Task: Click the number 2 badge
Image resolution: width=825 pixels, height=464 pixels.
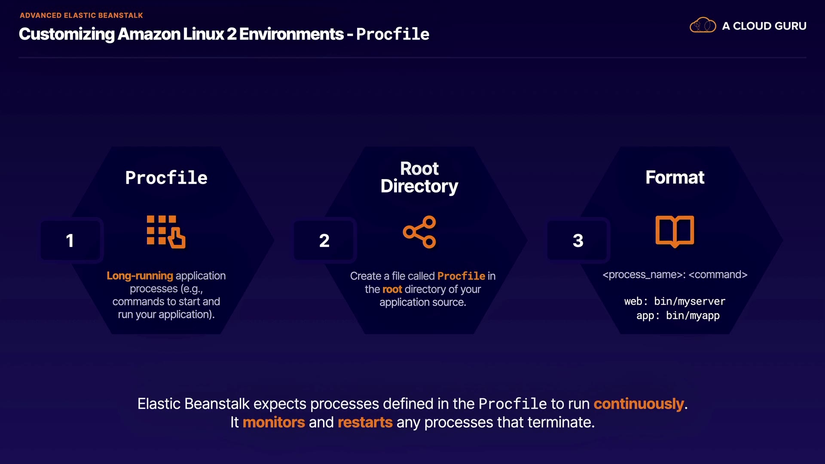Action: tap(324, 241)
